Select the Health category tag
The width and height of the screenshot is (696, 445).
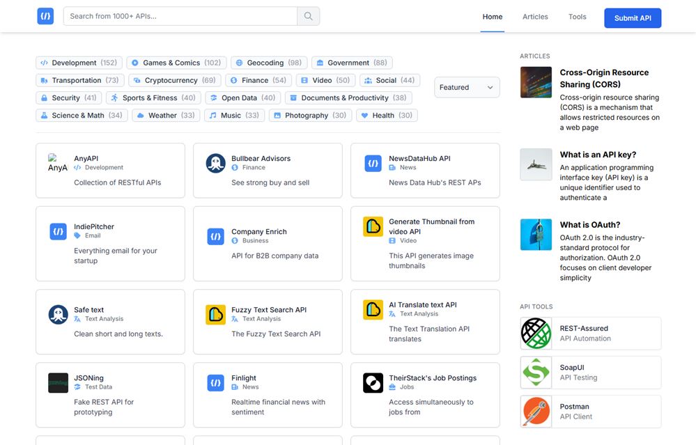[x=387, y=116]
